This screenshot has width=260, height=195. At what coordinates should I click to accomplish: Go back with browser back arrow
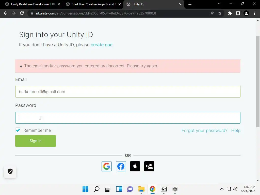click(6, 13)
